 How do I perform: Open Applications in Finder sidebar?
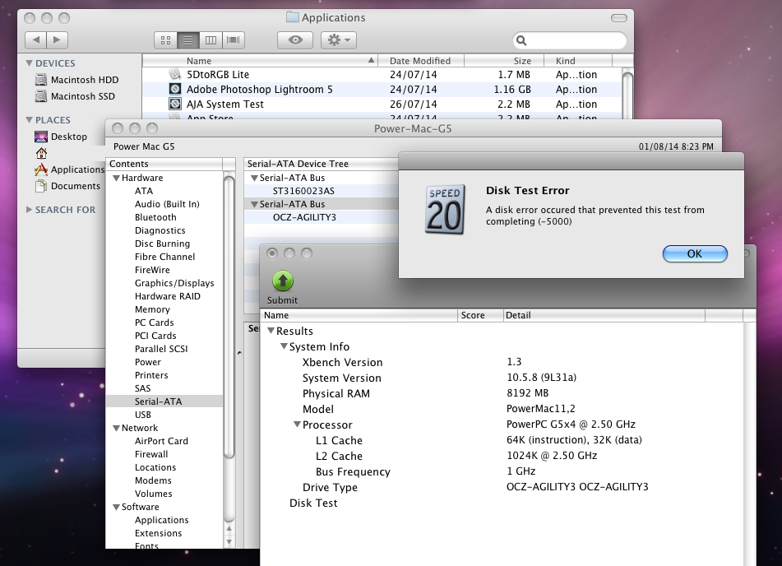(x=70, y=169)
